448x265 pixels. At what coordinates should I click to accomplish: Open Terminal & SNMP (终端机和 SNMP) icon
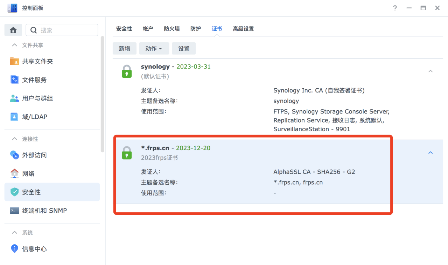point(14,211)
